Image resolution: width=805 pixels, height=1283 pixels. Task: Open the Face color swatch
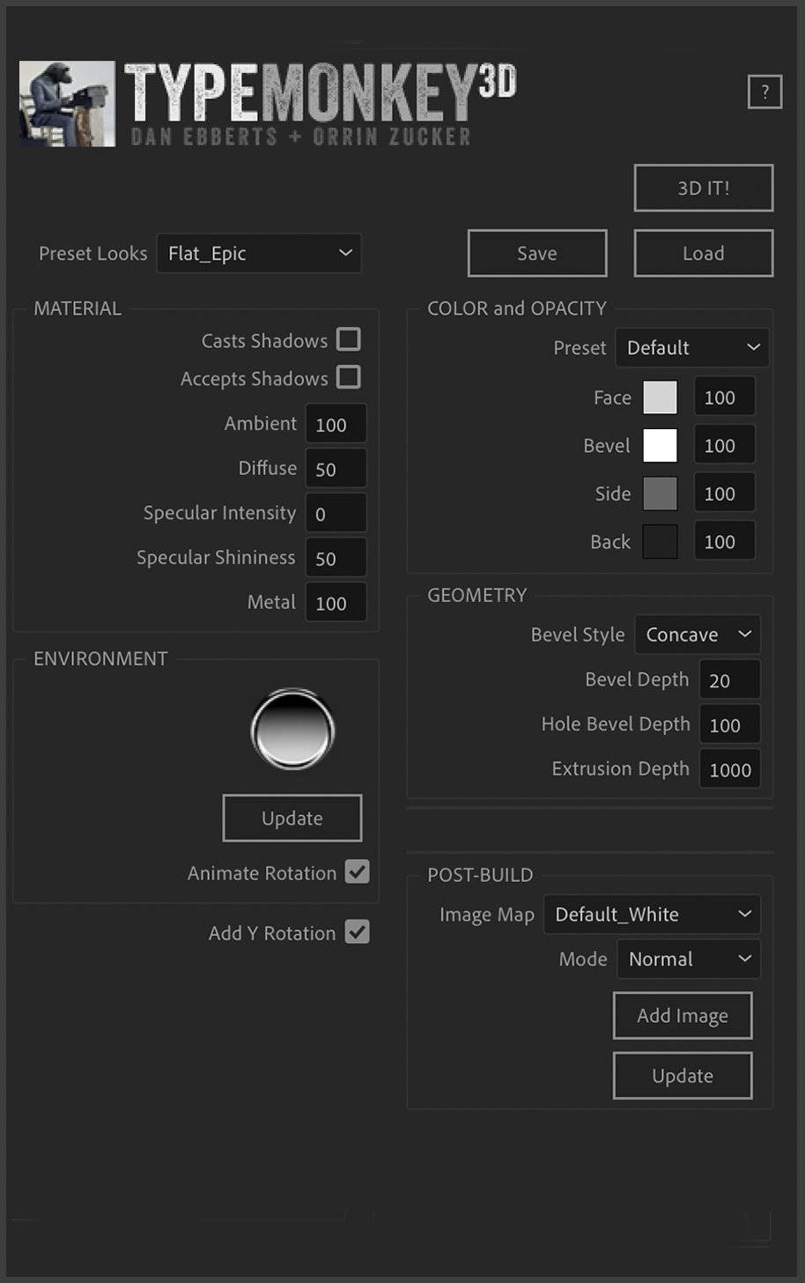[x=660, y=397]
